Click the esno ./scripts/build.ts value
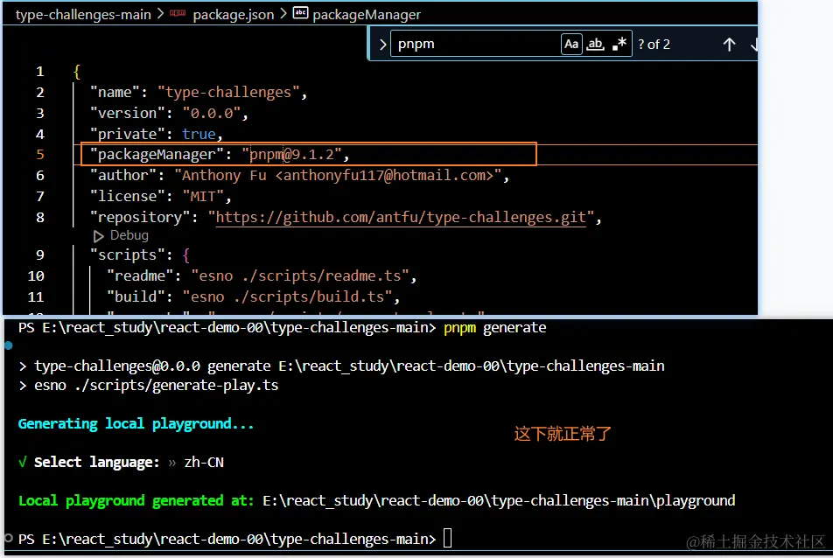This screenshot has height=558, width=833. (x=287, y=296)
